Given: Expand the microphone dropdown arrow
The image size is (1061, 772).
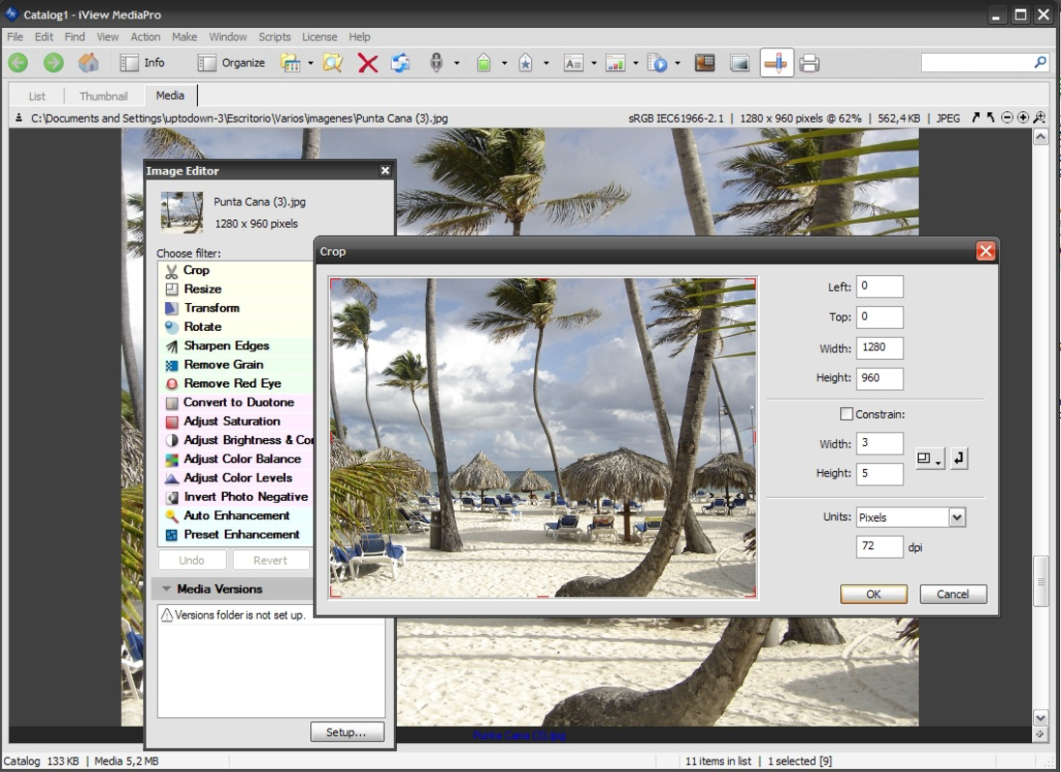Looking at the screenshot, I should click(x=457, y=63).
